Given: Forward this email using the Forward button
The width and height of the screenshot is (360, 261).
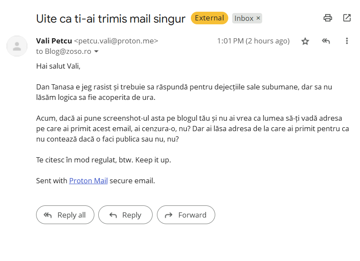Looking at the screenshot, I should (186, 215).
